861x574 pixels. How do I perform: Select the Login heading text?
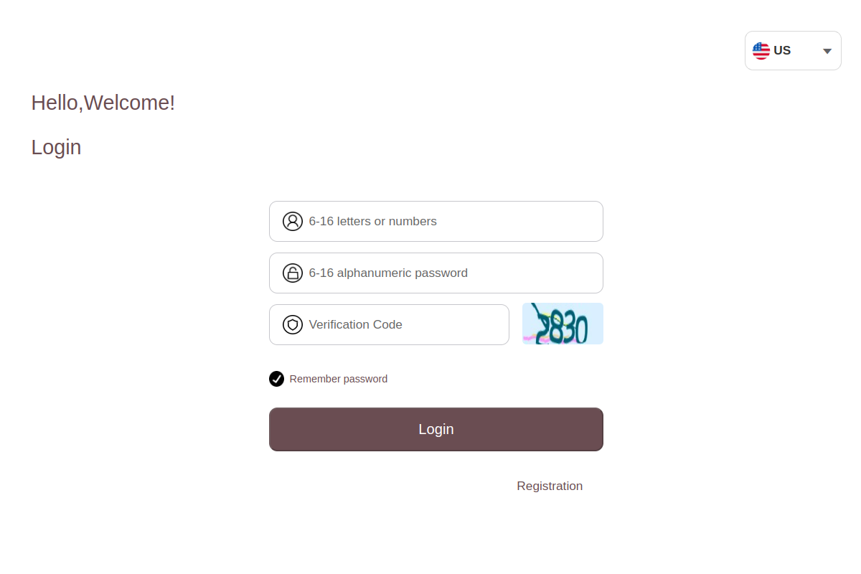pyautogui.click(x=56, y=147)
